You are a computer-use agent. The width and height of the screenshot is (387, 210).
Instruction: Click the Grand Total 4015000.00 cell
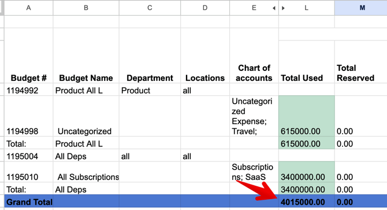click(x=307, y=201)
